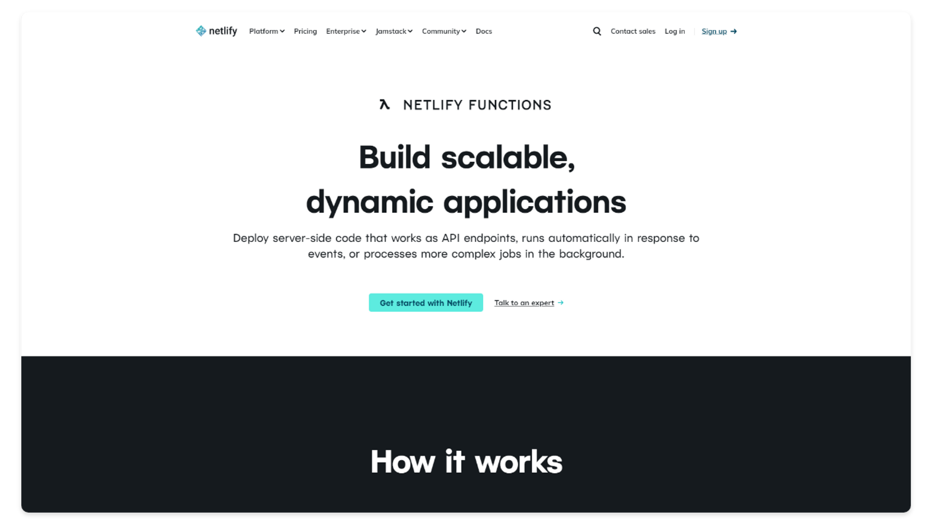
Task: Follow the Sign up link
Action: (714, 31)
